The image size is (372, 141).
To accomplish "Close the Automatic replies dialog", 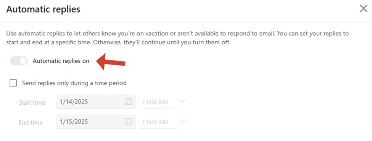I will coord(364,9).
